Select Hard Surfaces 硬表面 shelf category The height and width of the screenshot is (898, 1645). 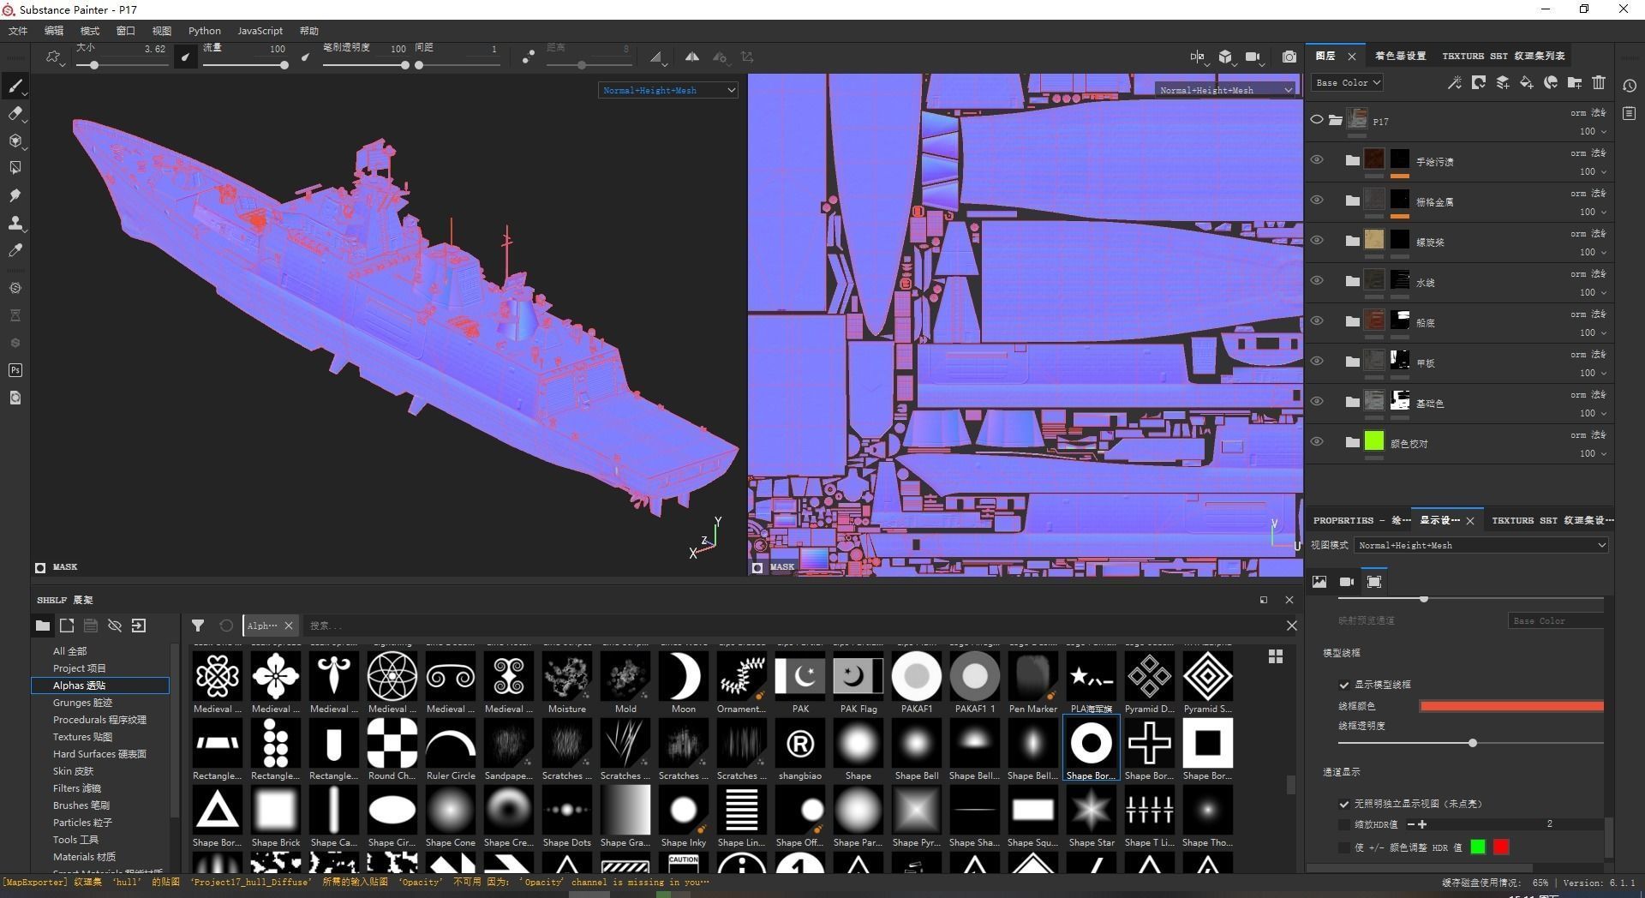coord(99,754)
